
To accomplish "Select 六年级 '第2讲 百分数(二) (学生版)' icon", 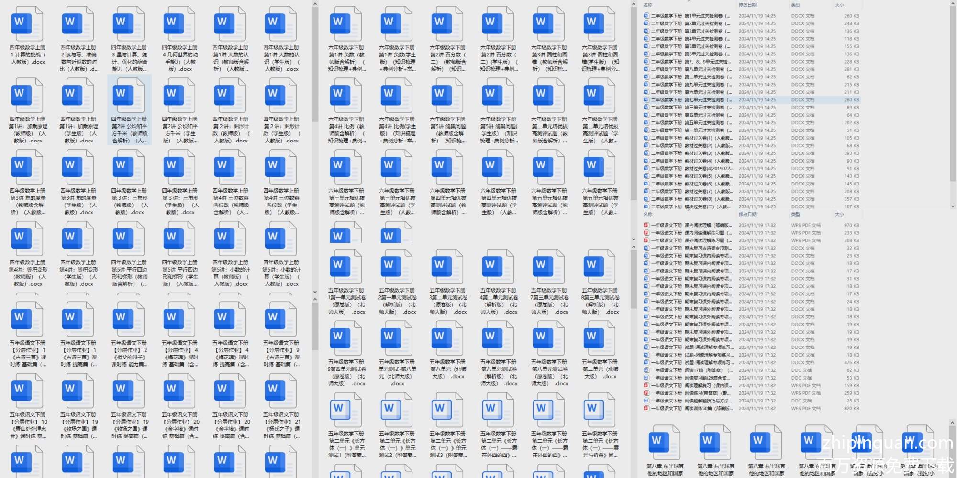I will [498, 24].
